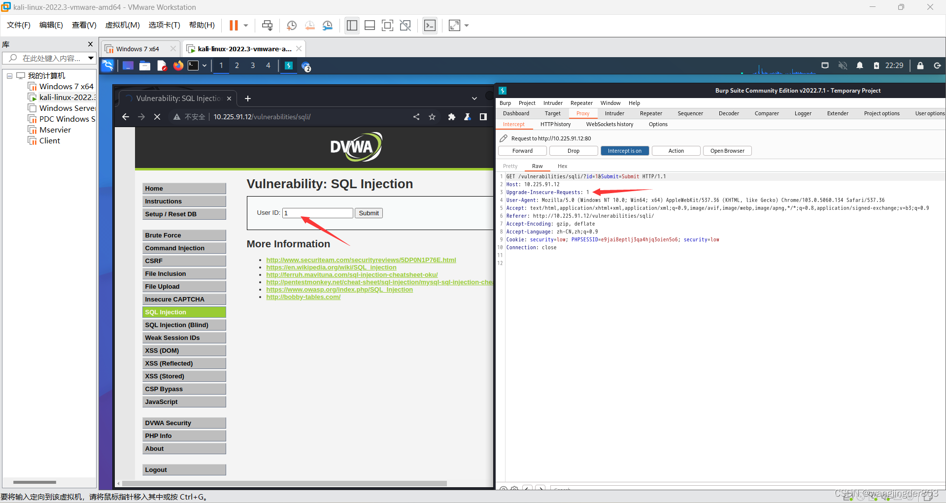Open 文件(F) menu

click(x=19, y=25)
